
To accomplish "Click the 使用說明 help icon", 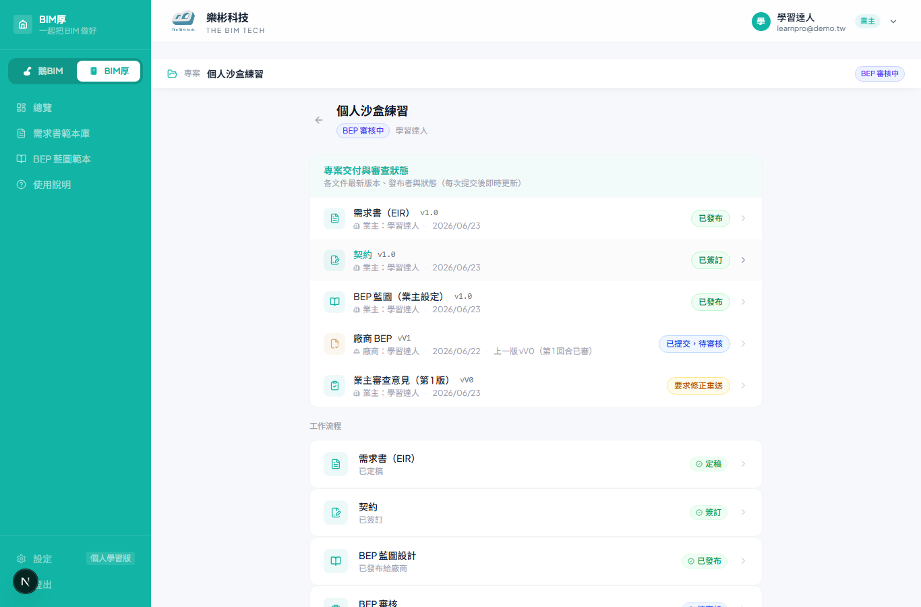I will [21, 185].
